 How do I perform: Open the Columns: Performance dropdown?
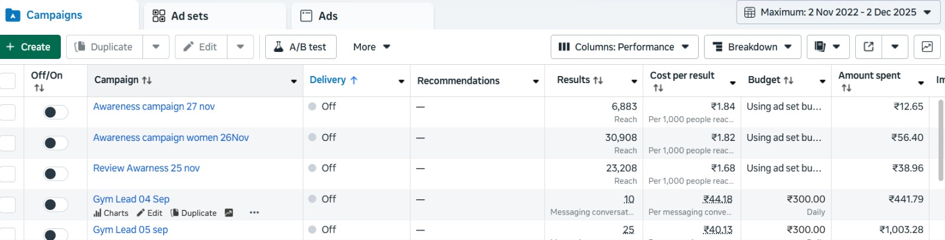pyautogui.click(x=624, y=47)
